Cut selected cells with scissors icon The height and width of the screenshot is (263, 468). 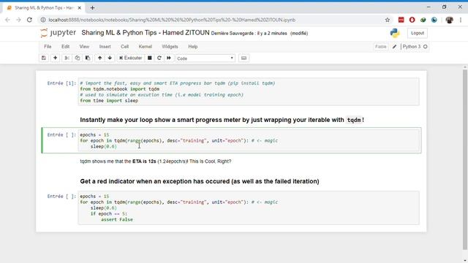(x=67, y=58)
